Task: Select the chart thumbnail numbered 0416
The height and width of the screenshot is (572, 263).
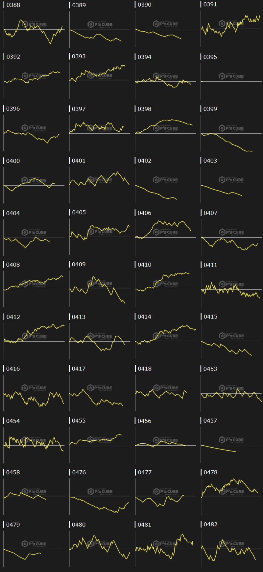Action: 34,393
